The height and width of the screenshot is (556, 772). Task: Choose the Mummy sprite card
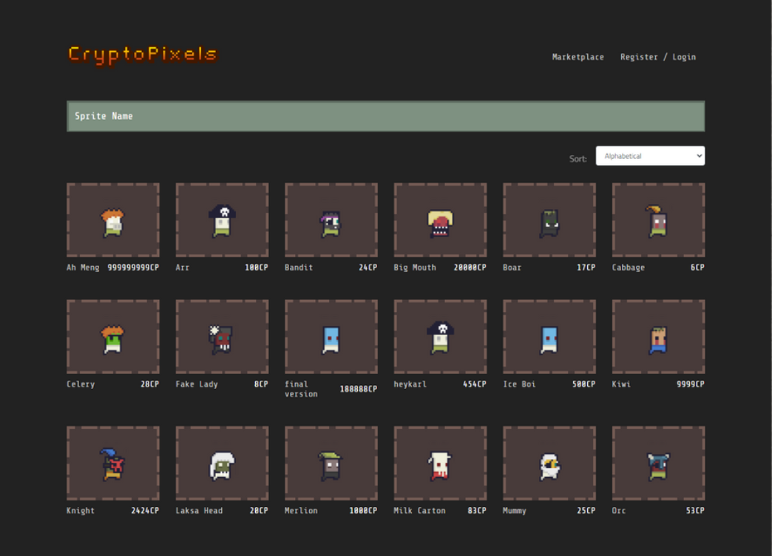pos(549,464)
